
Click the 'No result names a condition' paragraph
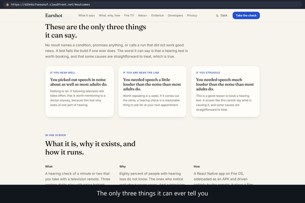pyautogui.click(x=117, y=51)
